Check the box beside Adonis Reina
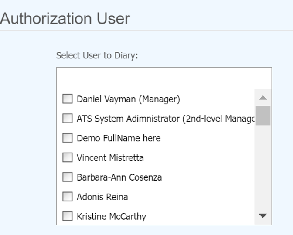This screenshot has width=293, height=235. tap(67, 197)
